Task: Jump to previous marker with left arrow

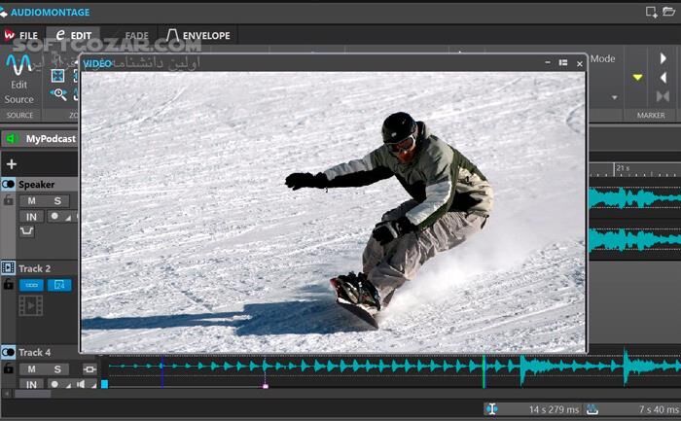Action: [x=663, y=78]
